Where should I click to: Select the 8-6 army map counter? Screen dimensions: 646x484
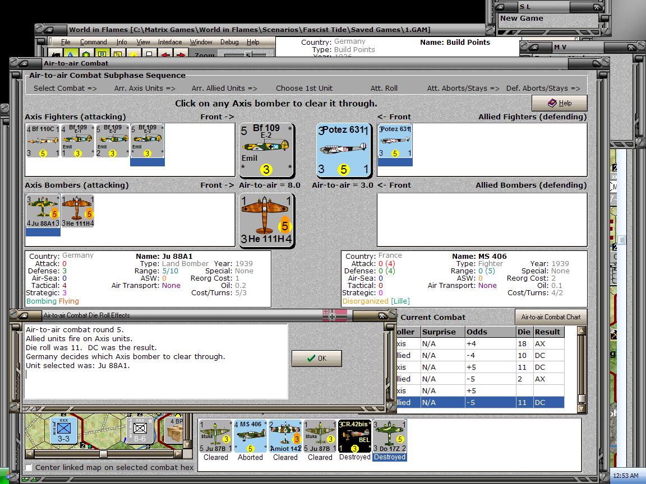click(140, 430)
